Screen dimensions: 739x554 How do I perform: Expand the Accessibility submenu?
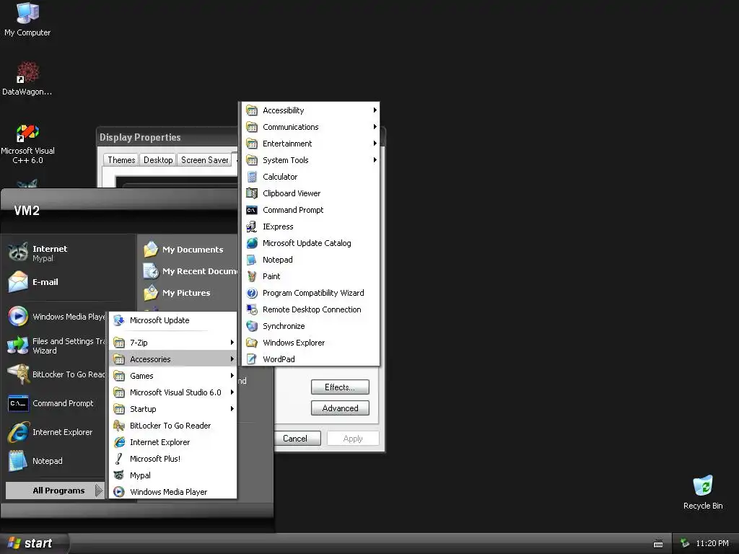(x=311, y=110)
